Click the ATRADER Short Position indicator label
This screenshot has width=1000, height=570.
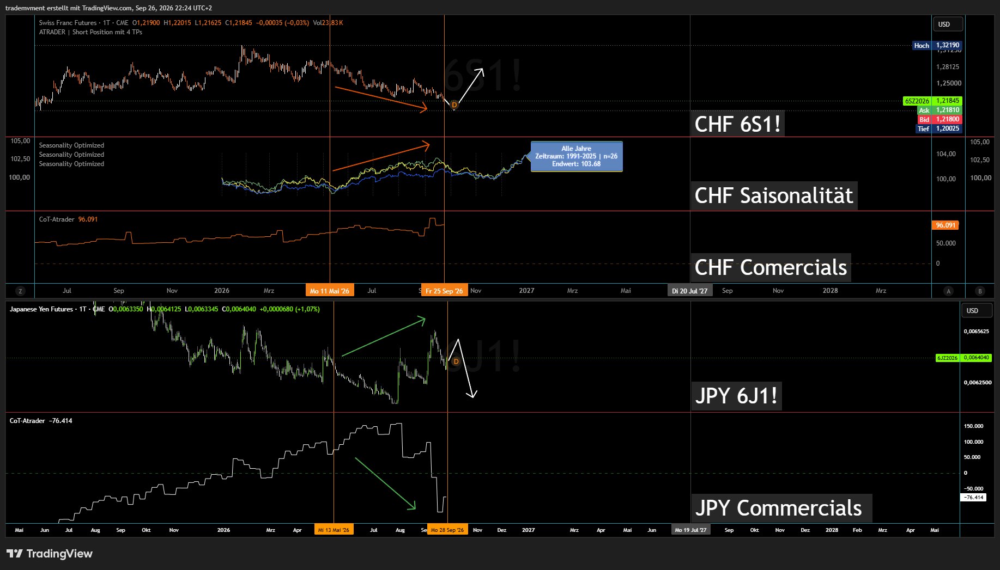90,32
